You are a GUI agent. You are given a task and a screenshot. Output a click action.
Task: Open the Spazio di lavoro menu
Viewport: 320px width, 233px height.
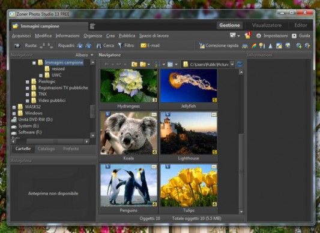tap(154, 36)
